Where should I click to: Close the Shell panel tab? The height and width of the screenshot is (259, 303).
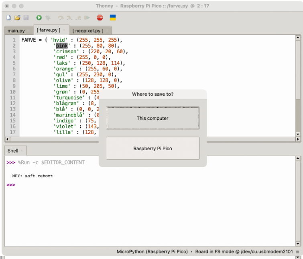pyautogui.click(x=22, y=151)
